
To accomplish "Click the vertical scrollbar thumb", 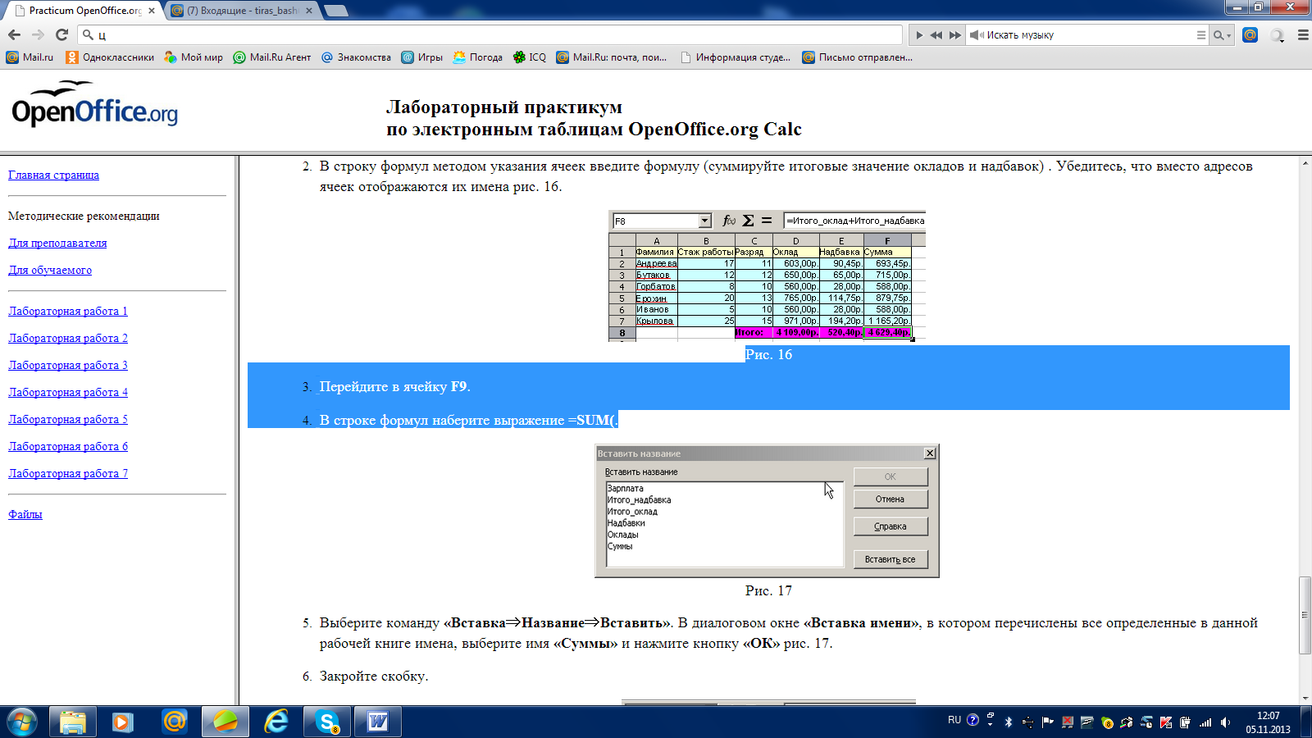I will coord(1305,615).
